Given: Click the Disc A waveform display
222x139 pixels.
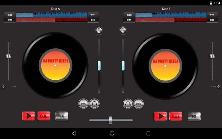Looking at the screenshot, I should pyautogui.click(x=52, y=17).
